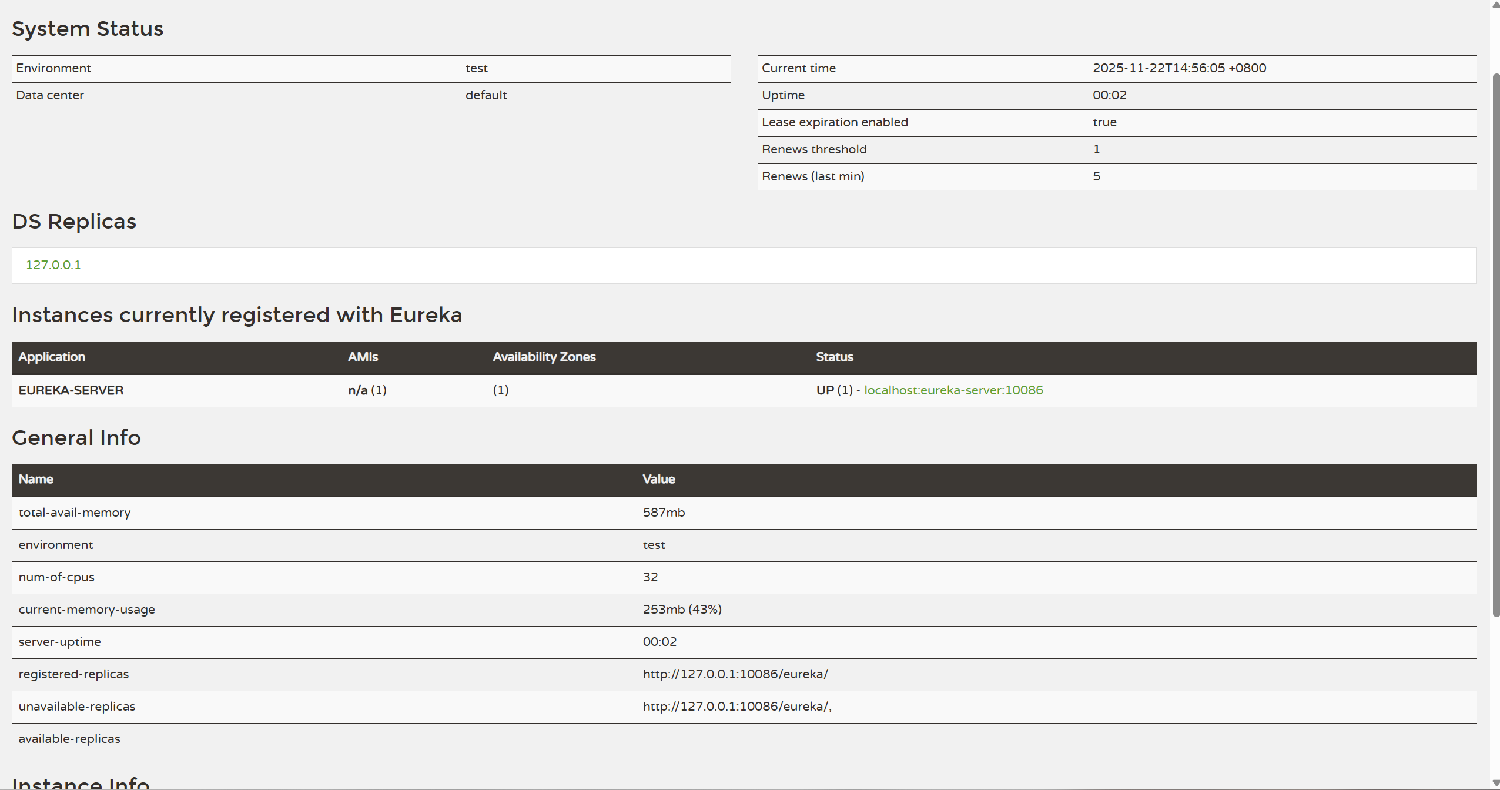Click the Current time value
The height and width of the screenshot is (790, 1500).
[1179, 68]
